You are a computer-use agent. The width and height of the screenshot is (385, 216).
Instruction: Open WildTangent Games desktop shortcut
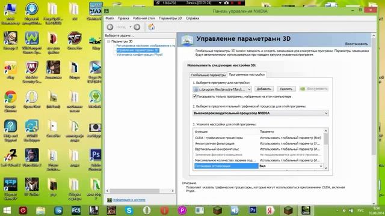tap(32, 43)
